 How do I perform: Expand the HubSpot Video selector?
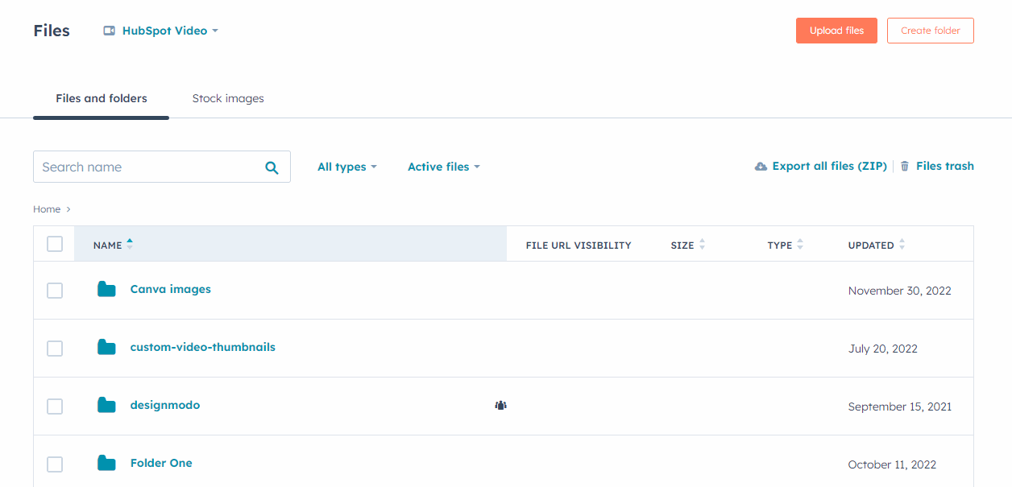pyautogui.click(x=214, y=31)
